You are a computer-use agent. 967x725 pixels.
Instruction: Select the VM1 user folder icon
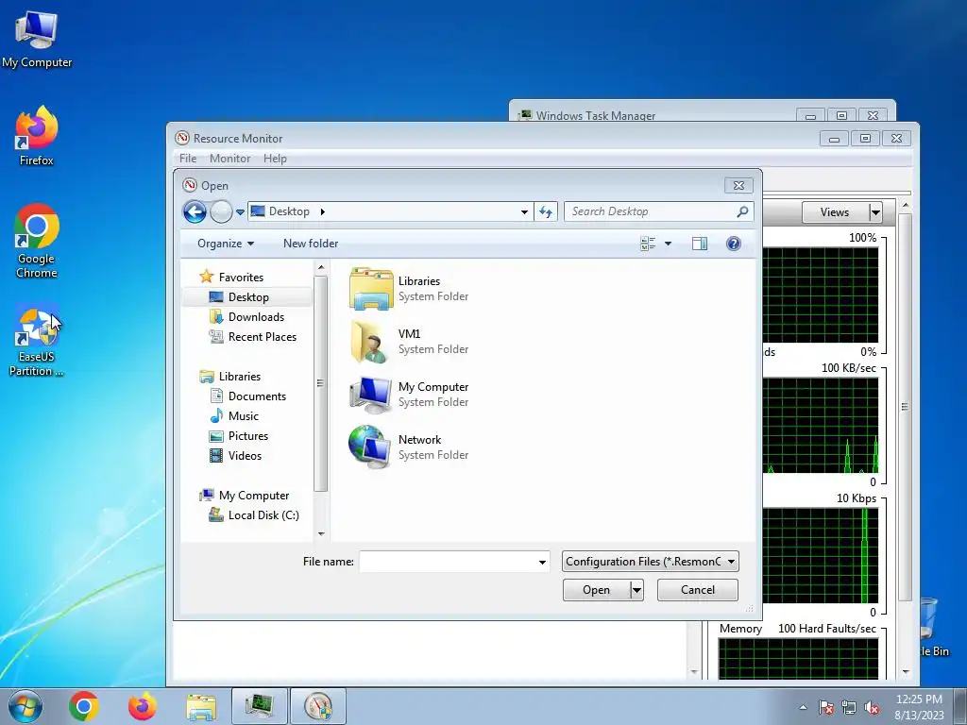tap(369, 342)
